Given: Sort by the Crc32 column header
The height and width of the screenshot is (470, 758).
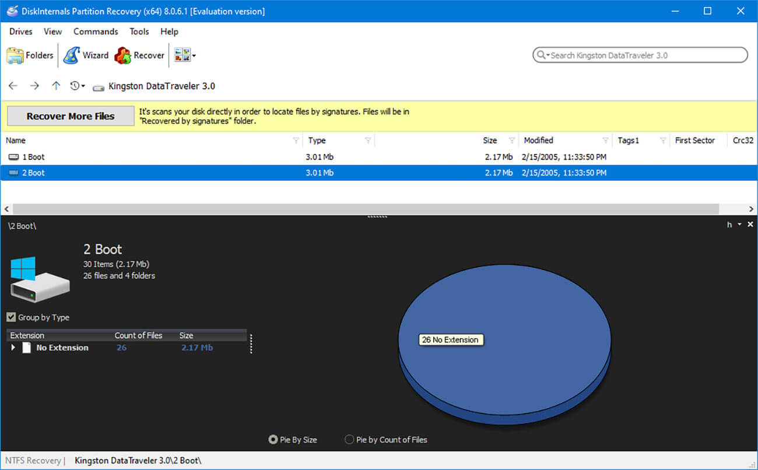Looking at the screenshot, I should click(x=743, y=141).
